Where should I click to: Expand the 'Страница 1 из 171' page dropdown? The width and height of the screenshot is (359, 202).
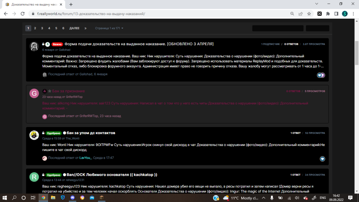(x=109, y=28)
